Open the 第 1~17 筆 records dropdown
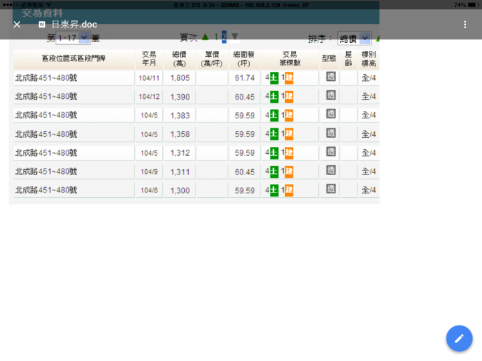This screenshot has width=482, height=361. click(x=73, y=38)
